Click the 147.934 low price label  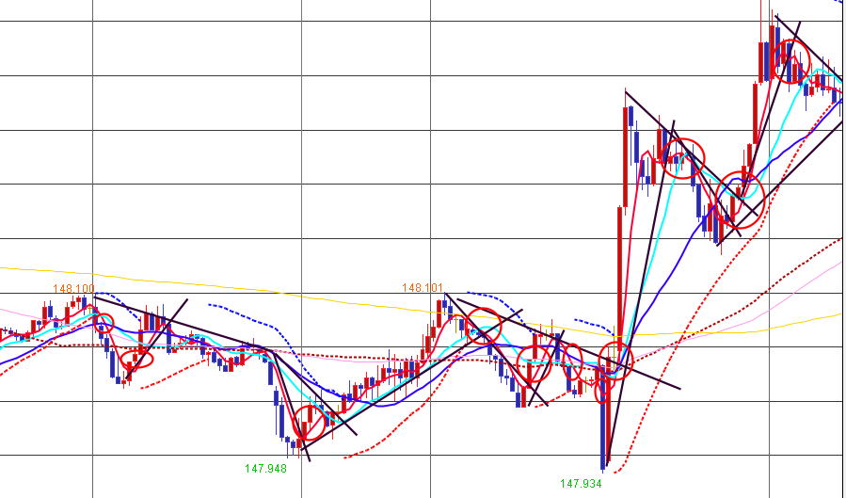[x=581, y=483]
